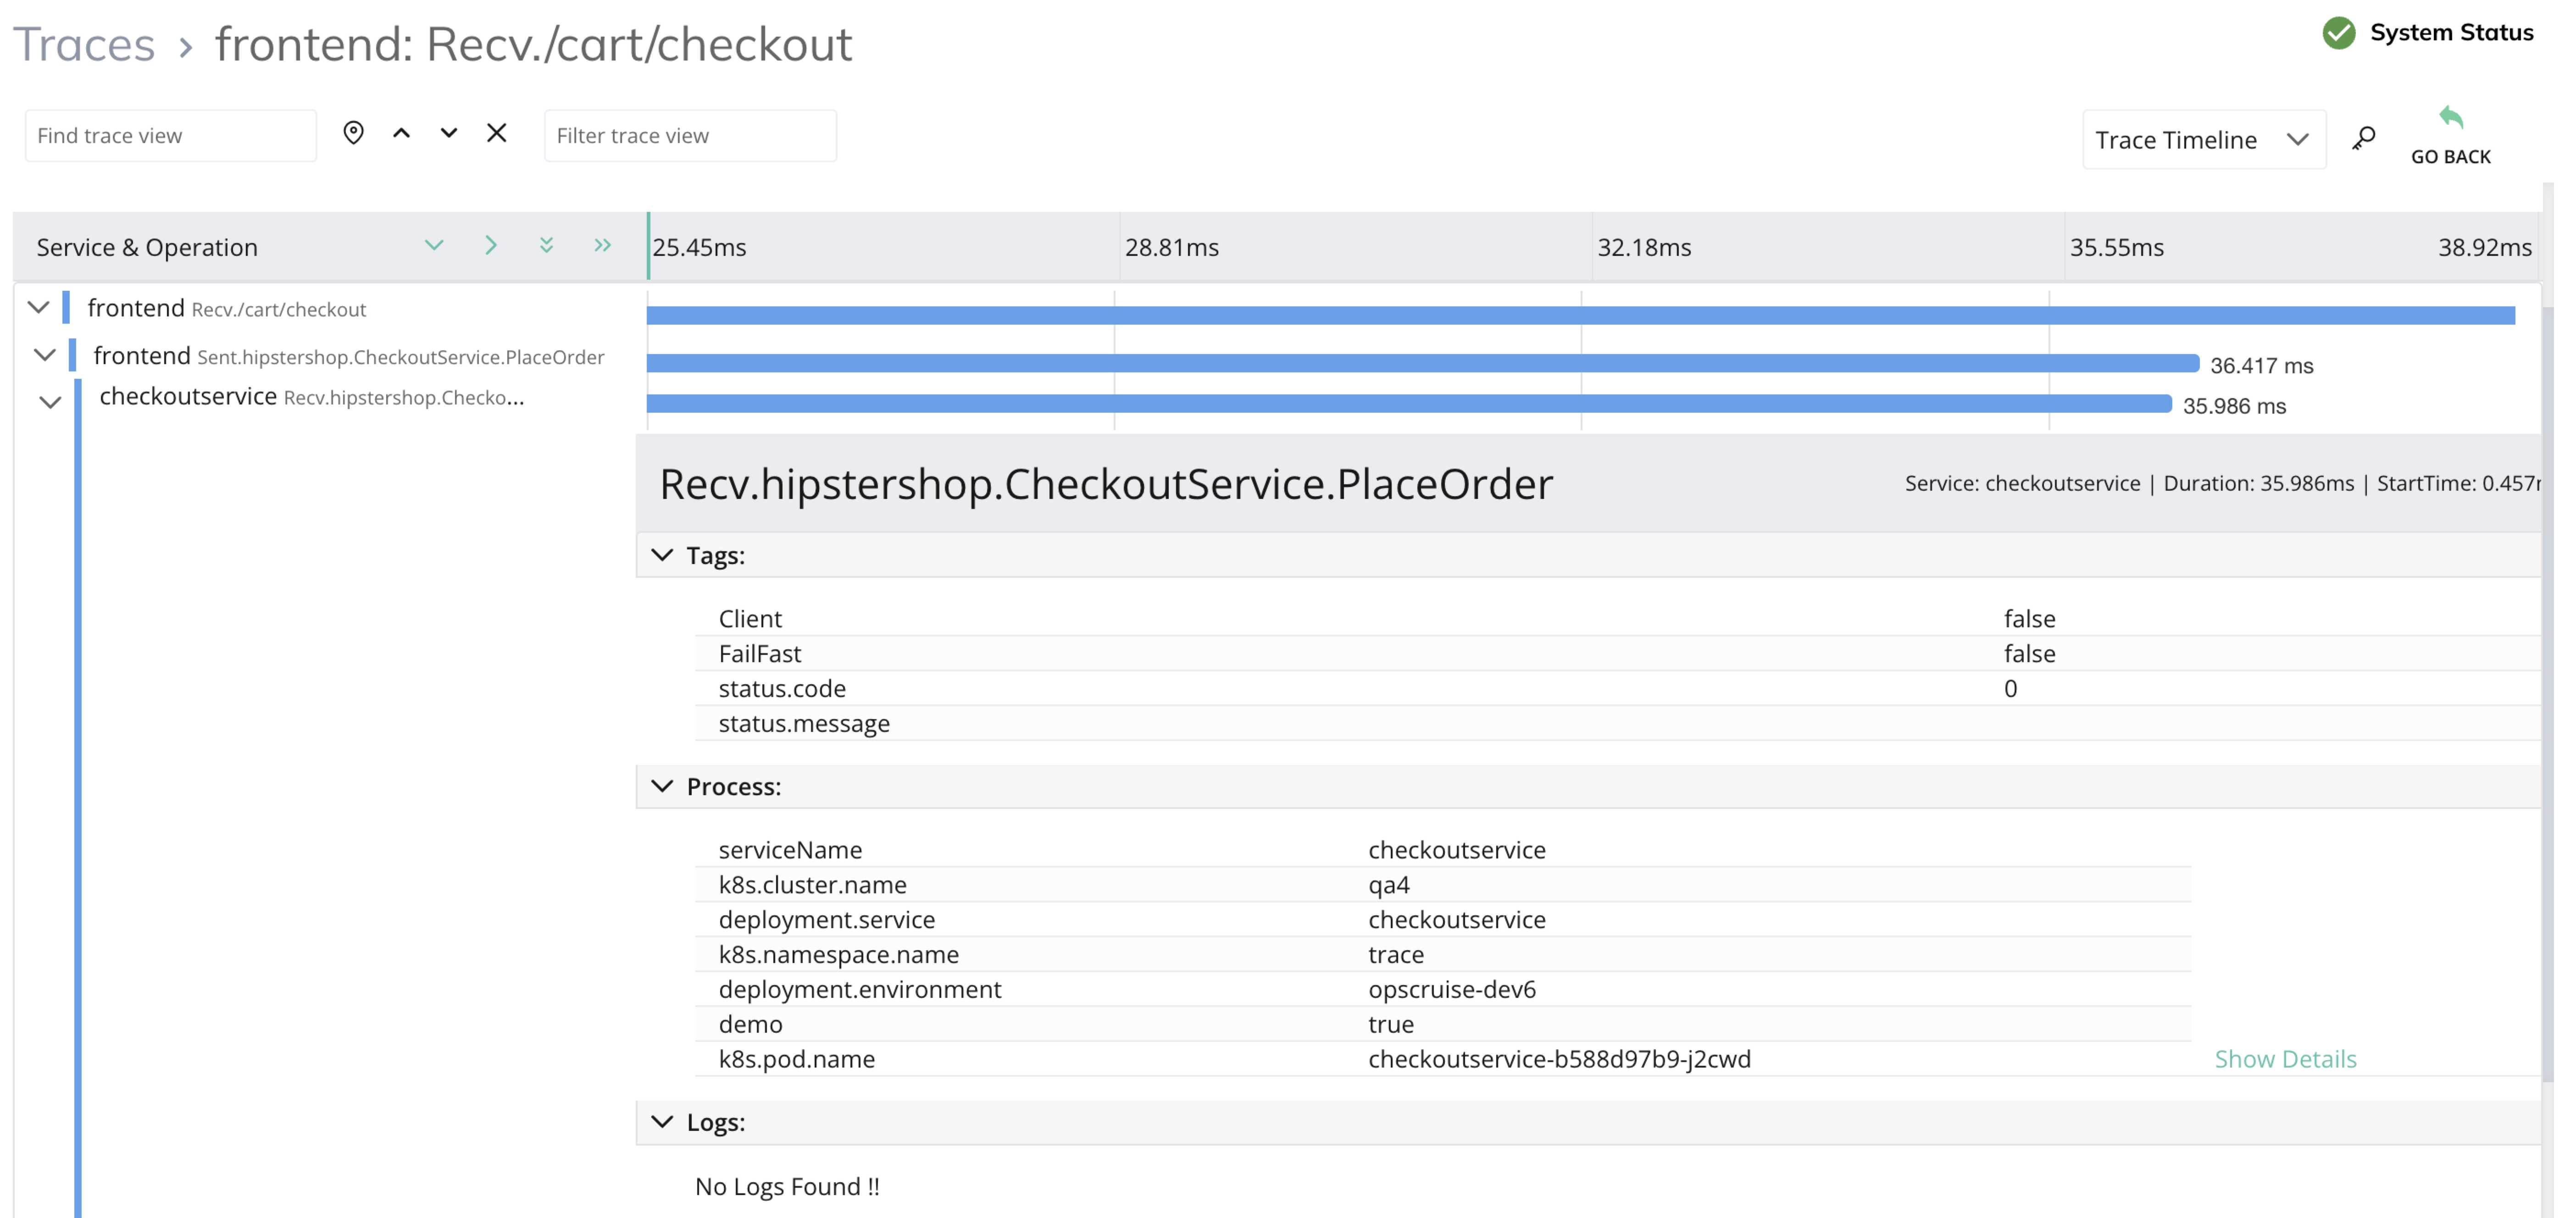
Task: Click the pod name checkoutservice-b588d97b9-j2cwd
Action: pyautogui.click(x=1559, y=1059)
